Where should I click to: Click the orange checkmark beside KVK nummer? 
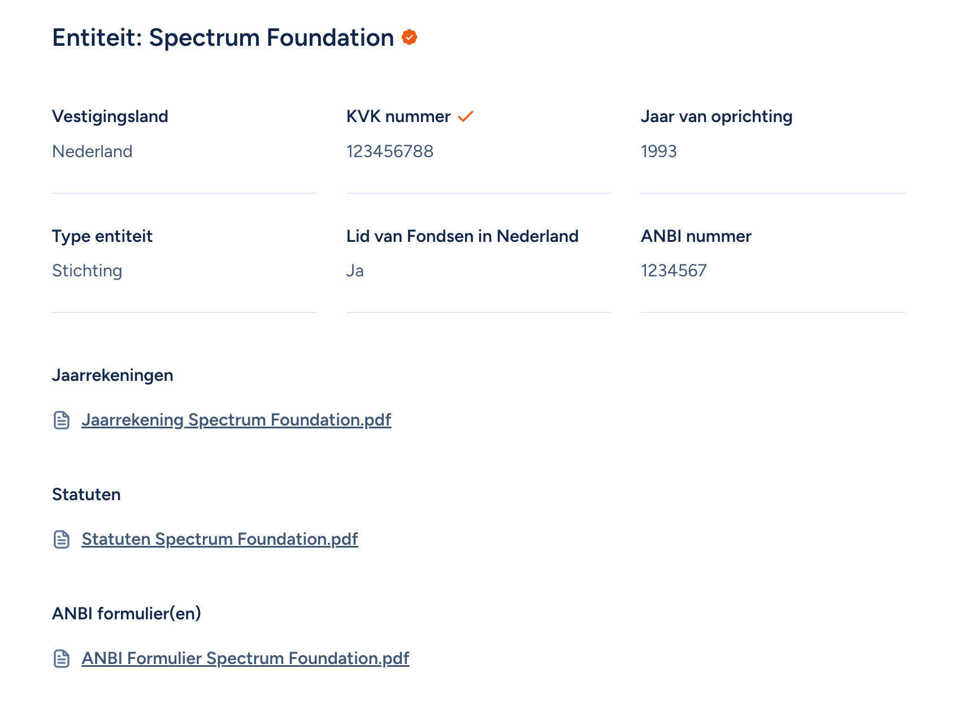pyautogui.click(x=466, y=116)
